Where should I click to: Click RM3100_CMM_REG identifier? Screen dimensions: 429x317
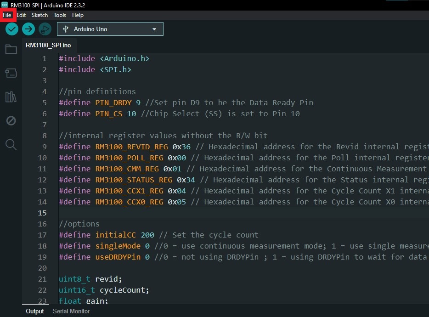tap(127, 169)
